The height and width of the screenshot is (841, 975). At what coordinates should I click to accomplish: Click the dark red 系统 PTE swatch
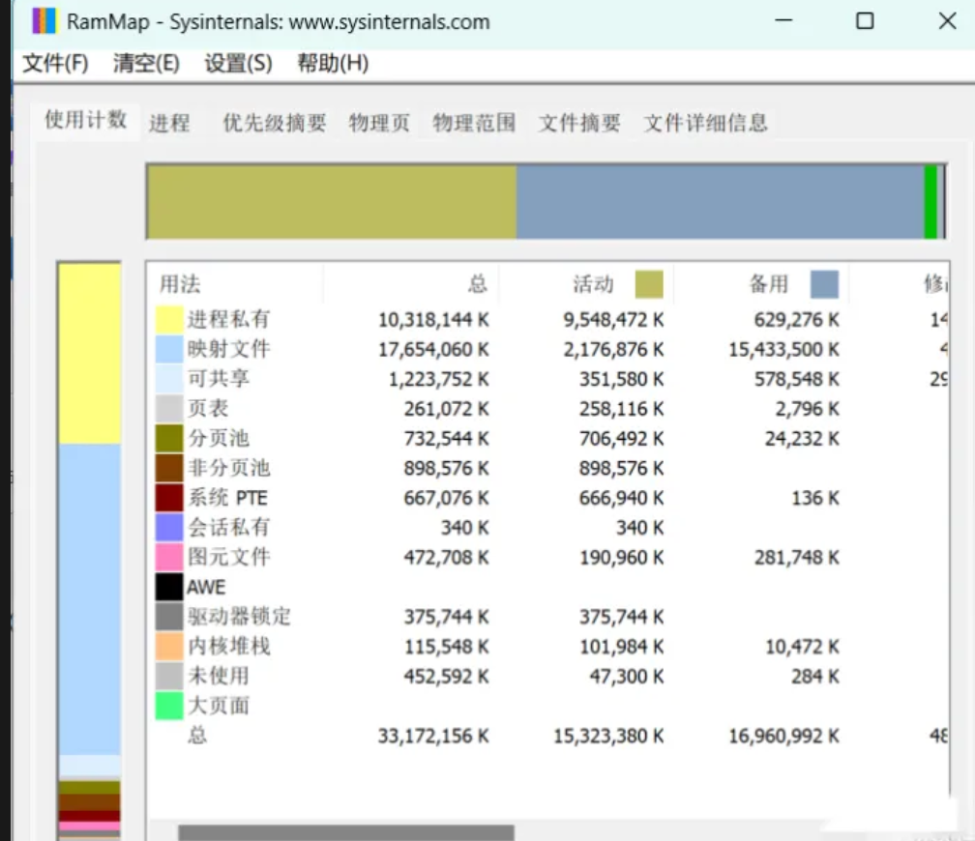[168, 498]
